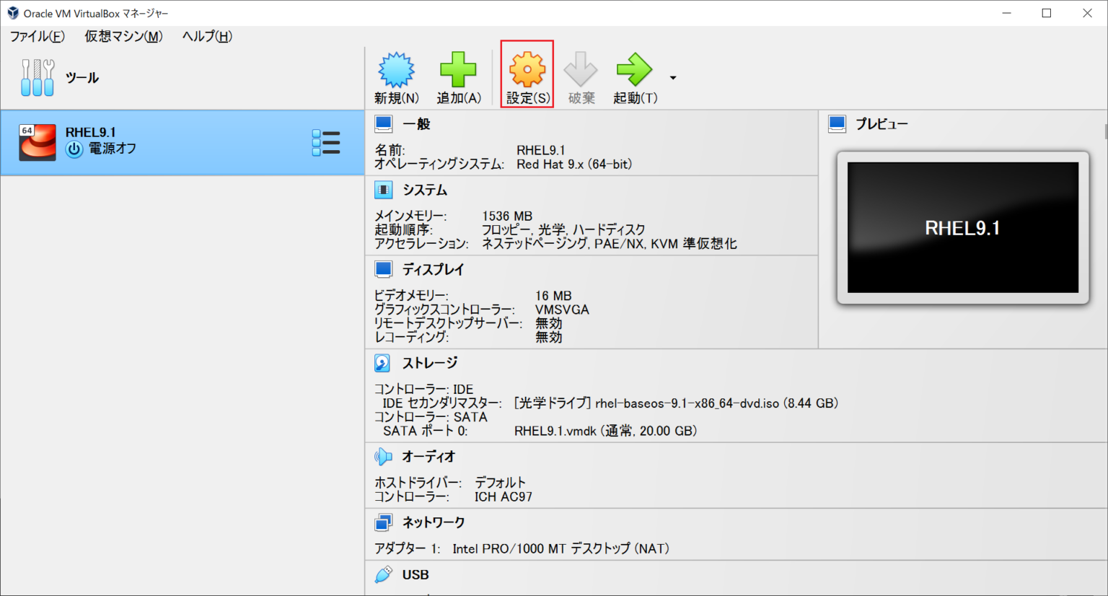This screenshot has height=596, width=1108.
Task: Click the システム section chip icon
Action: coord(383,189)
